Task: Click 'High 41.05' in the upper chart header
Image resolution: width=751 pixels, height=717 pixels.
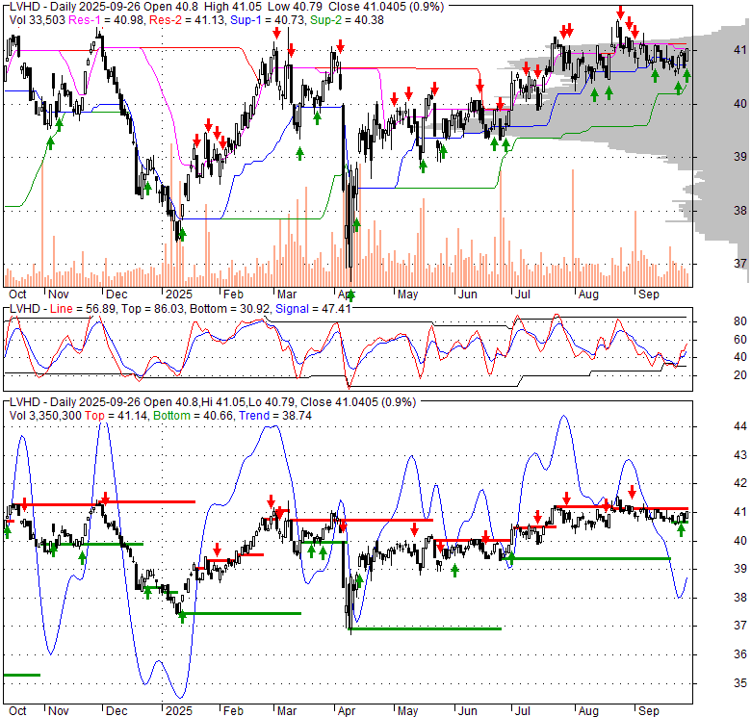Action: pyautogui.click(x=232, y=7)
